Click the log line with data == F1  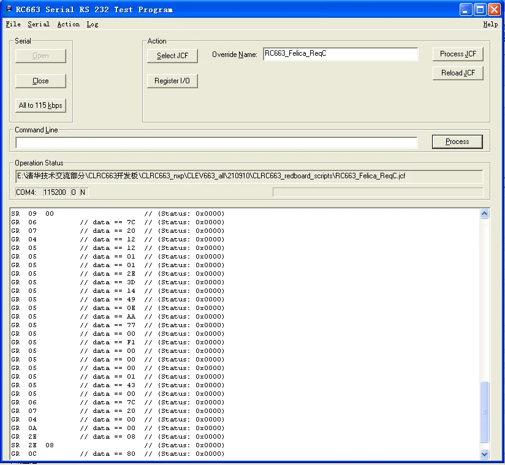118,342
